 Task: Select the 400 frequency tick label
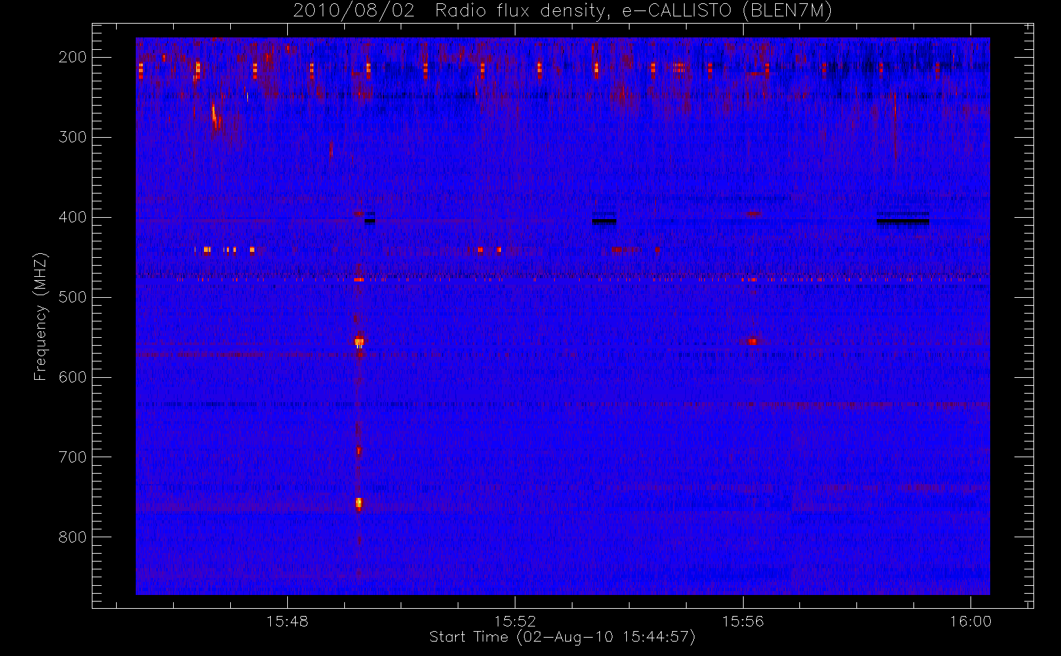click(x=73, y=217)
